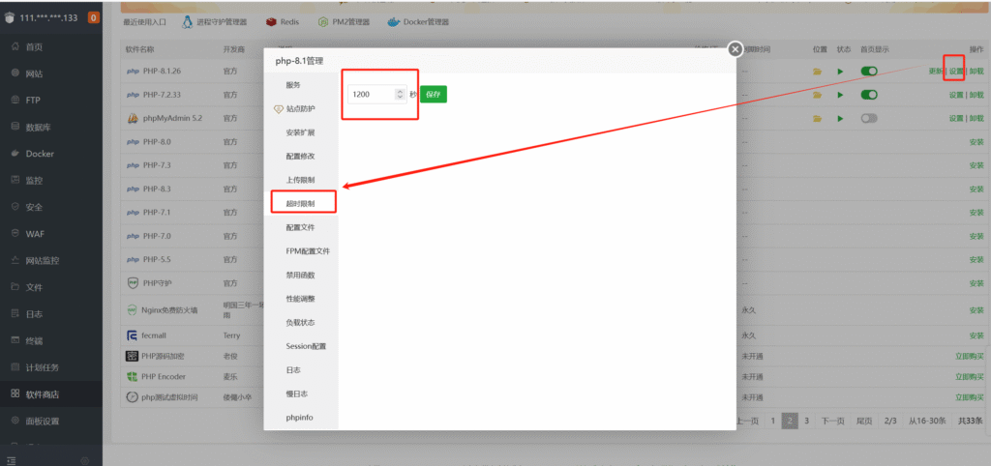
Task: Toggle homepage display for PHP-8.1.26
Action: pos(869,72)
